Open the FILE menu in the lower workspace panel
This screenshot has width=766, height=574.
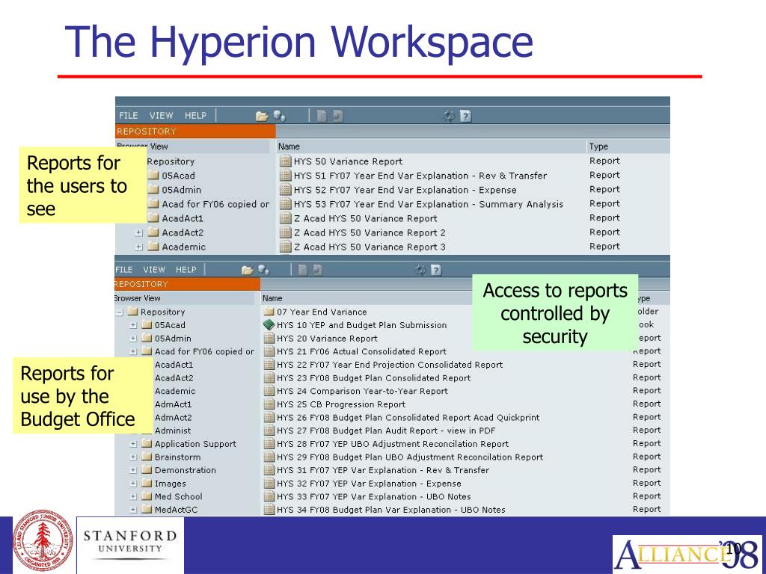click(123, 269)
